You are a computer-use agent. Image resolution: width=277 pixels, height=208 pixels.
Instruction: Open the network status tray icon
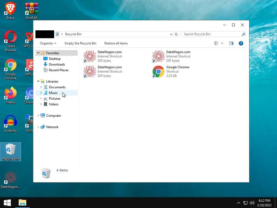click(246, 203)
